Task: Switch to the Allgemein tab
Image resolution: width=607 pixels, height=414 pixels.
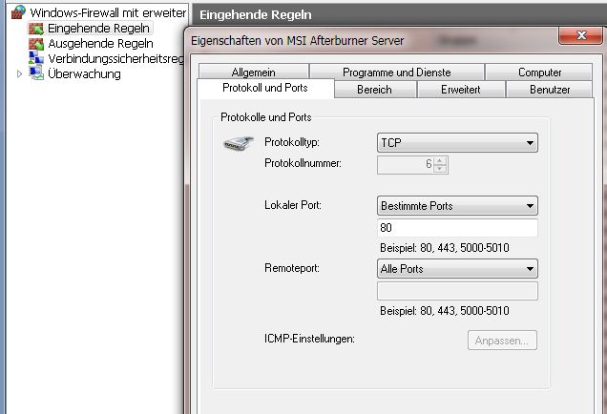Action: tap(254, 72)
